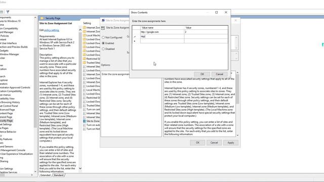Viewport: 324px width, 182px height.
Task: Click the Options box under Enter zone assignments
Action: click(131, 104)
